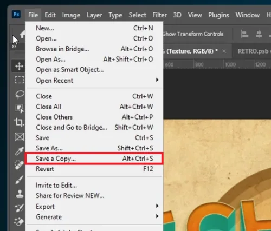Select the Lasso tool
The image size is (271, 231).
coord(20,94)
